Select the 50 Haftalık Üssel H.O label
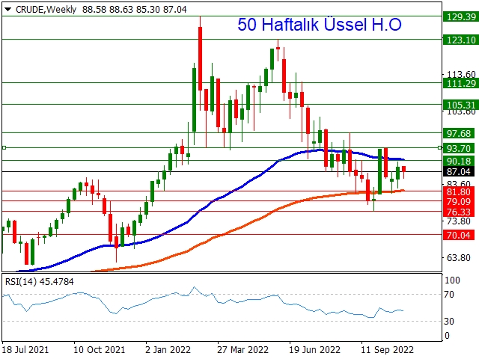The height and width of the screenshot is (359, 479). [x=320, y=25]
